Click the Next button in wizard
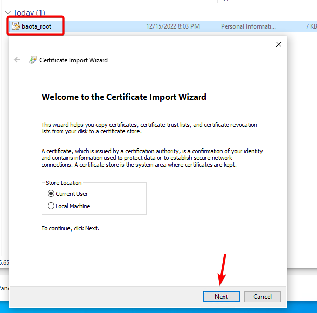 pos(222,296)
